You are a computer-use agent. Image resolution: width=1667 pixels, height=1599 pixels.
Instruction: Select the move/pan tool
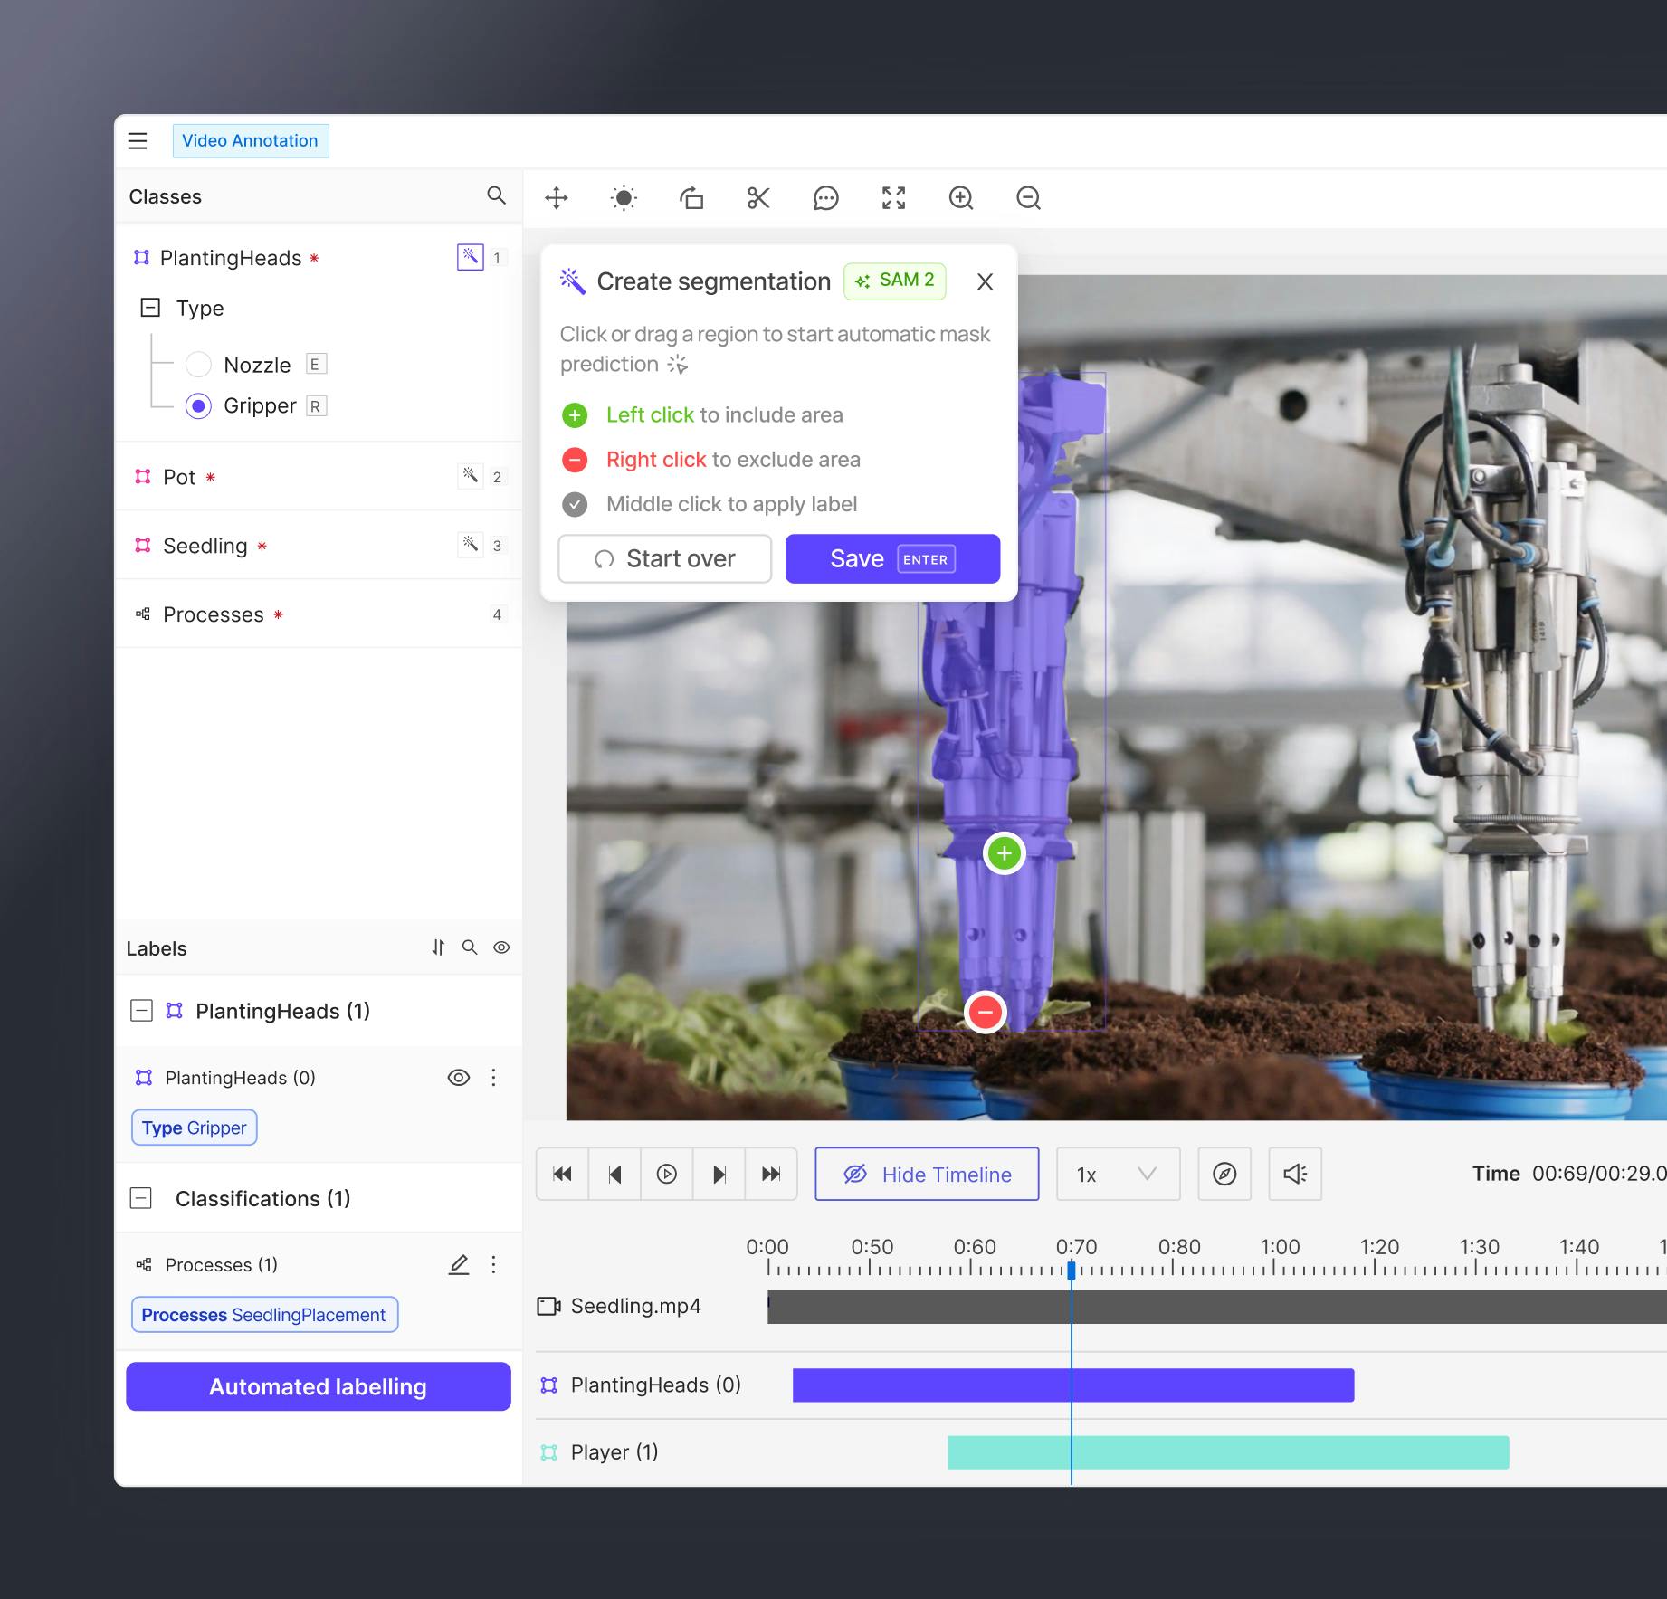click(557, 197)
